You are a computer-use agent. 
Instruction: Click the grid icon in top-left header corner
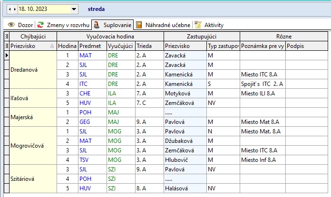pyautogui.click(x=6, y=36)
